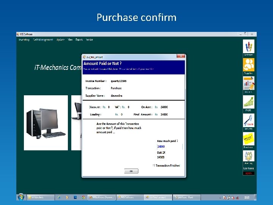Launch Internet Explorer from the taskbar
The height and width of the screenshot is (205, 273).
[59, 197]
